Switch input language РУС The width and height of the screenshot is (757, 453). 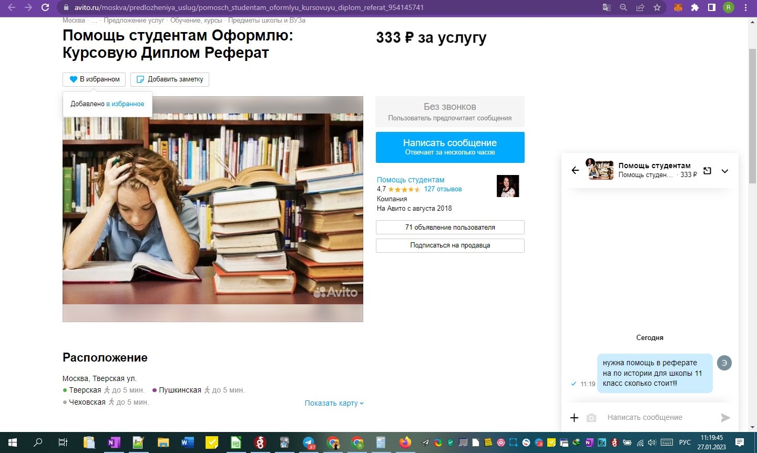coord(685,442)
